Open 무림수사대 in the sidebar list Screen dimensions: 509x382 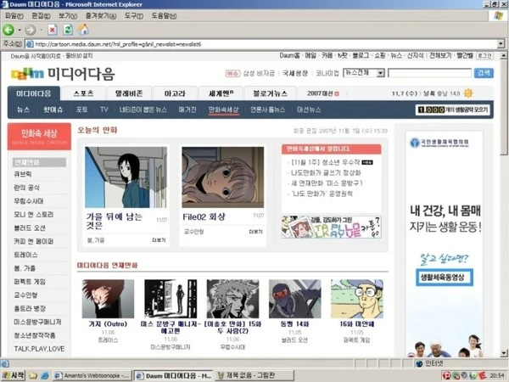(29, 201)
